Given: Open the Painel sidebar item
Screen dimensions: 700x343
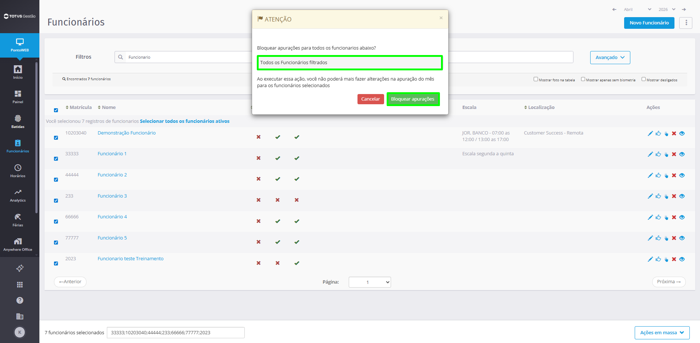Looking at the screenshot, I should [x=18, y=97].
